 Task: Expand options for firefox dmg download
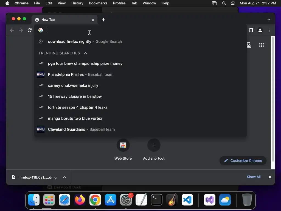pyautogui.click(x=64, y=177)
